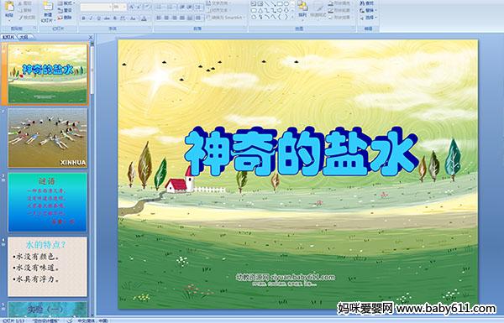Switch to the Slides pane tab
This screenshot has width=504, height=323.
pos(8,37)
